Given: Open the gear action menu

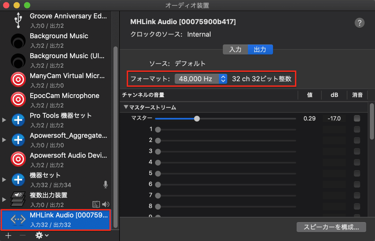Looking at the screenshot, I should (42, 235).
